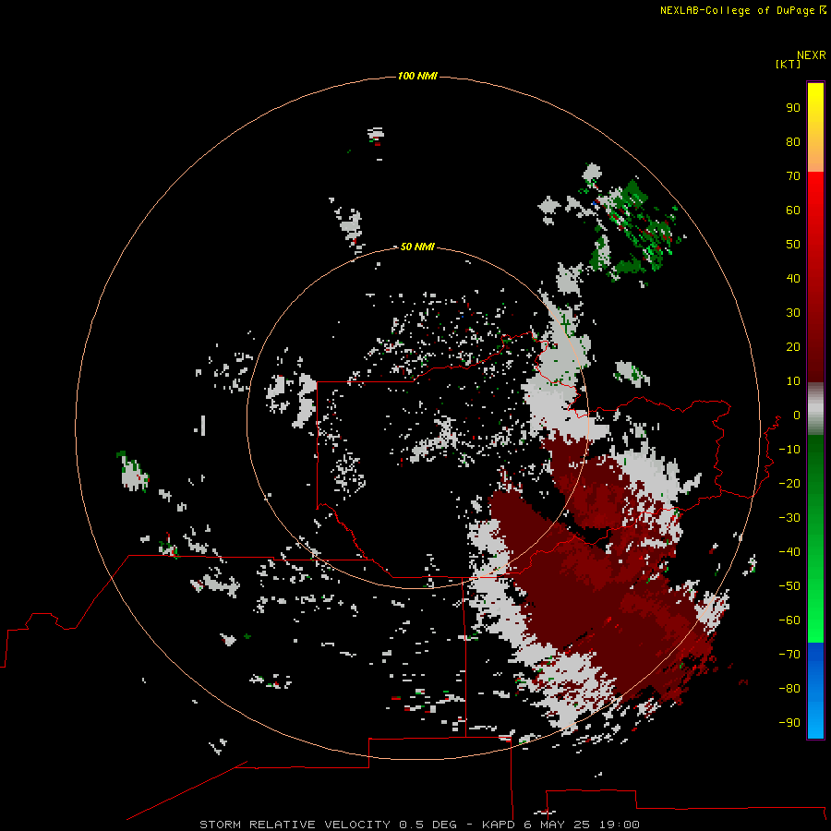
Task: Click the 10 value on velocity scale
Action: pos(793,381)
